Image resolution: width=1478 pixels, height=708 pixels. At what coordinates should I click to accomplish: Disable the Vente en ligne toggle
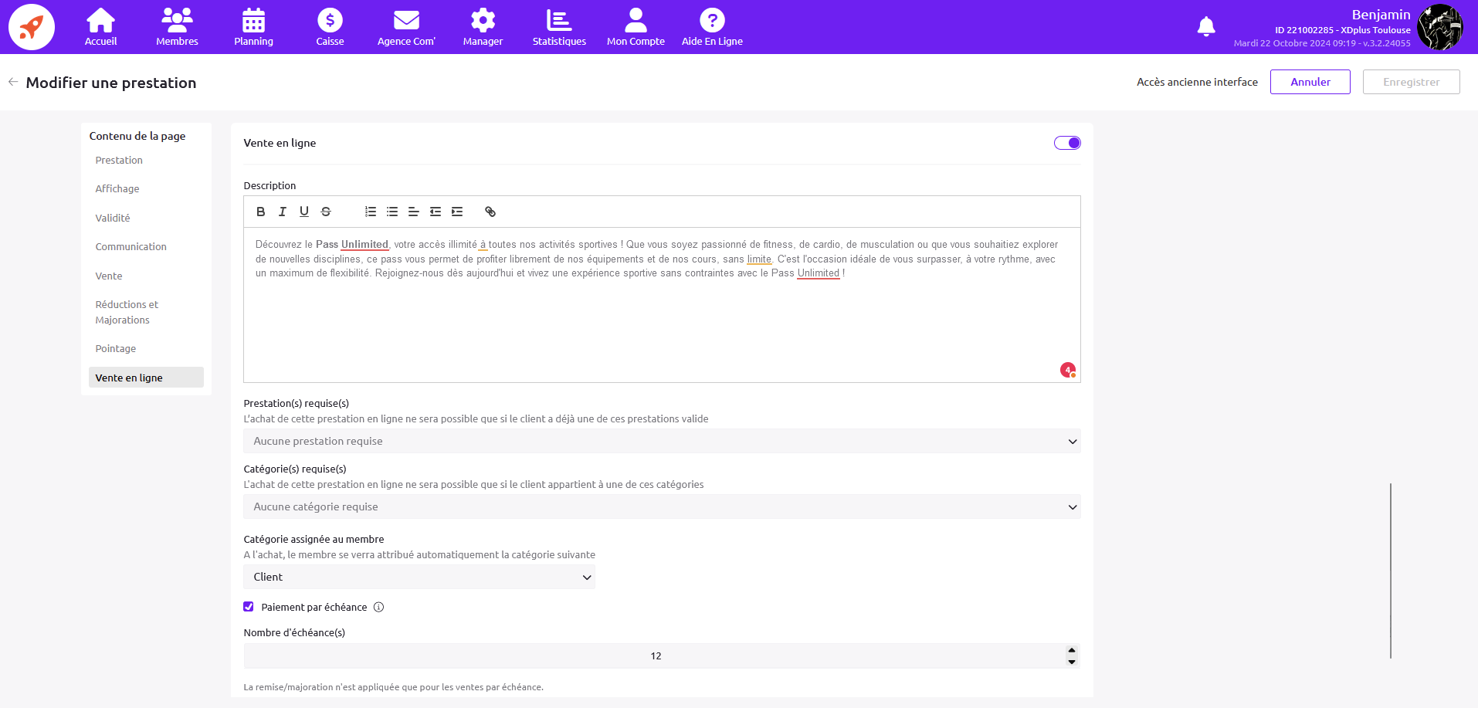pos(1067,143)
